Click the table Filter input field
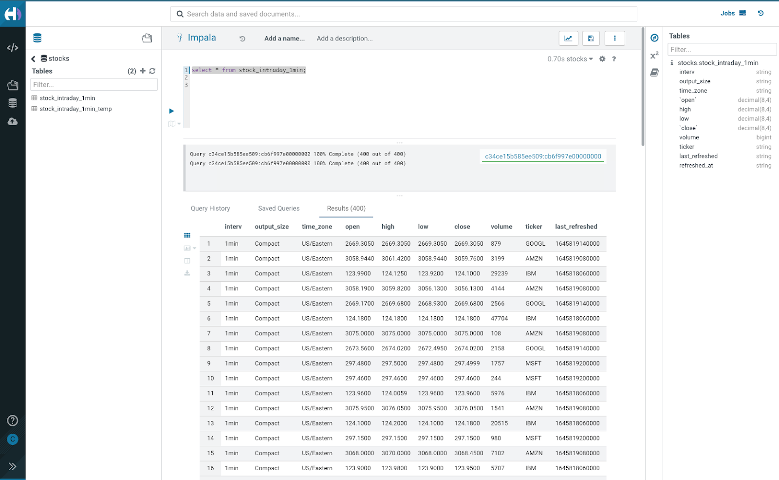 [93, 84]
